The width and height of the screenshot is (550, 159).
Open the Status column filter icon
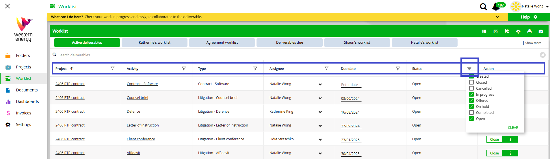point(469,68)
